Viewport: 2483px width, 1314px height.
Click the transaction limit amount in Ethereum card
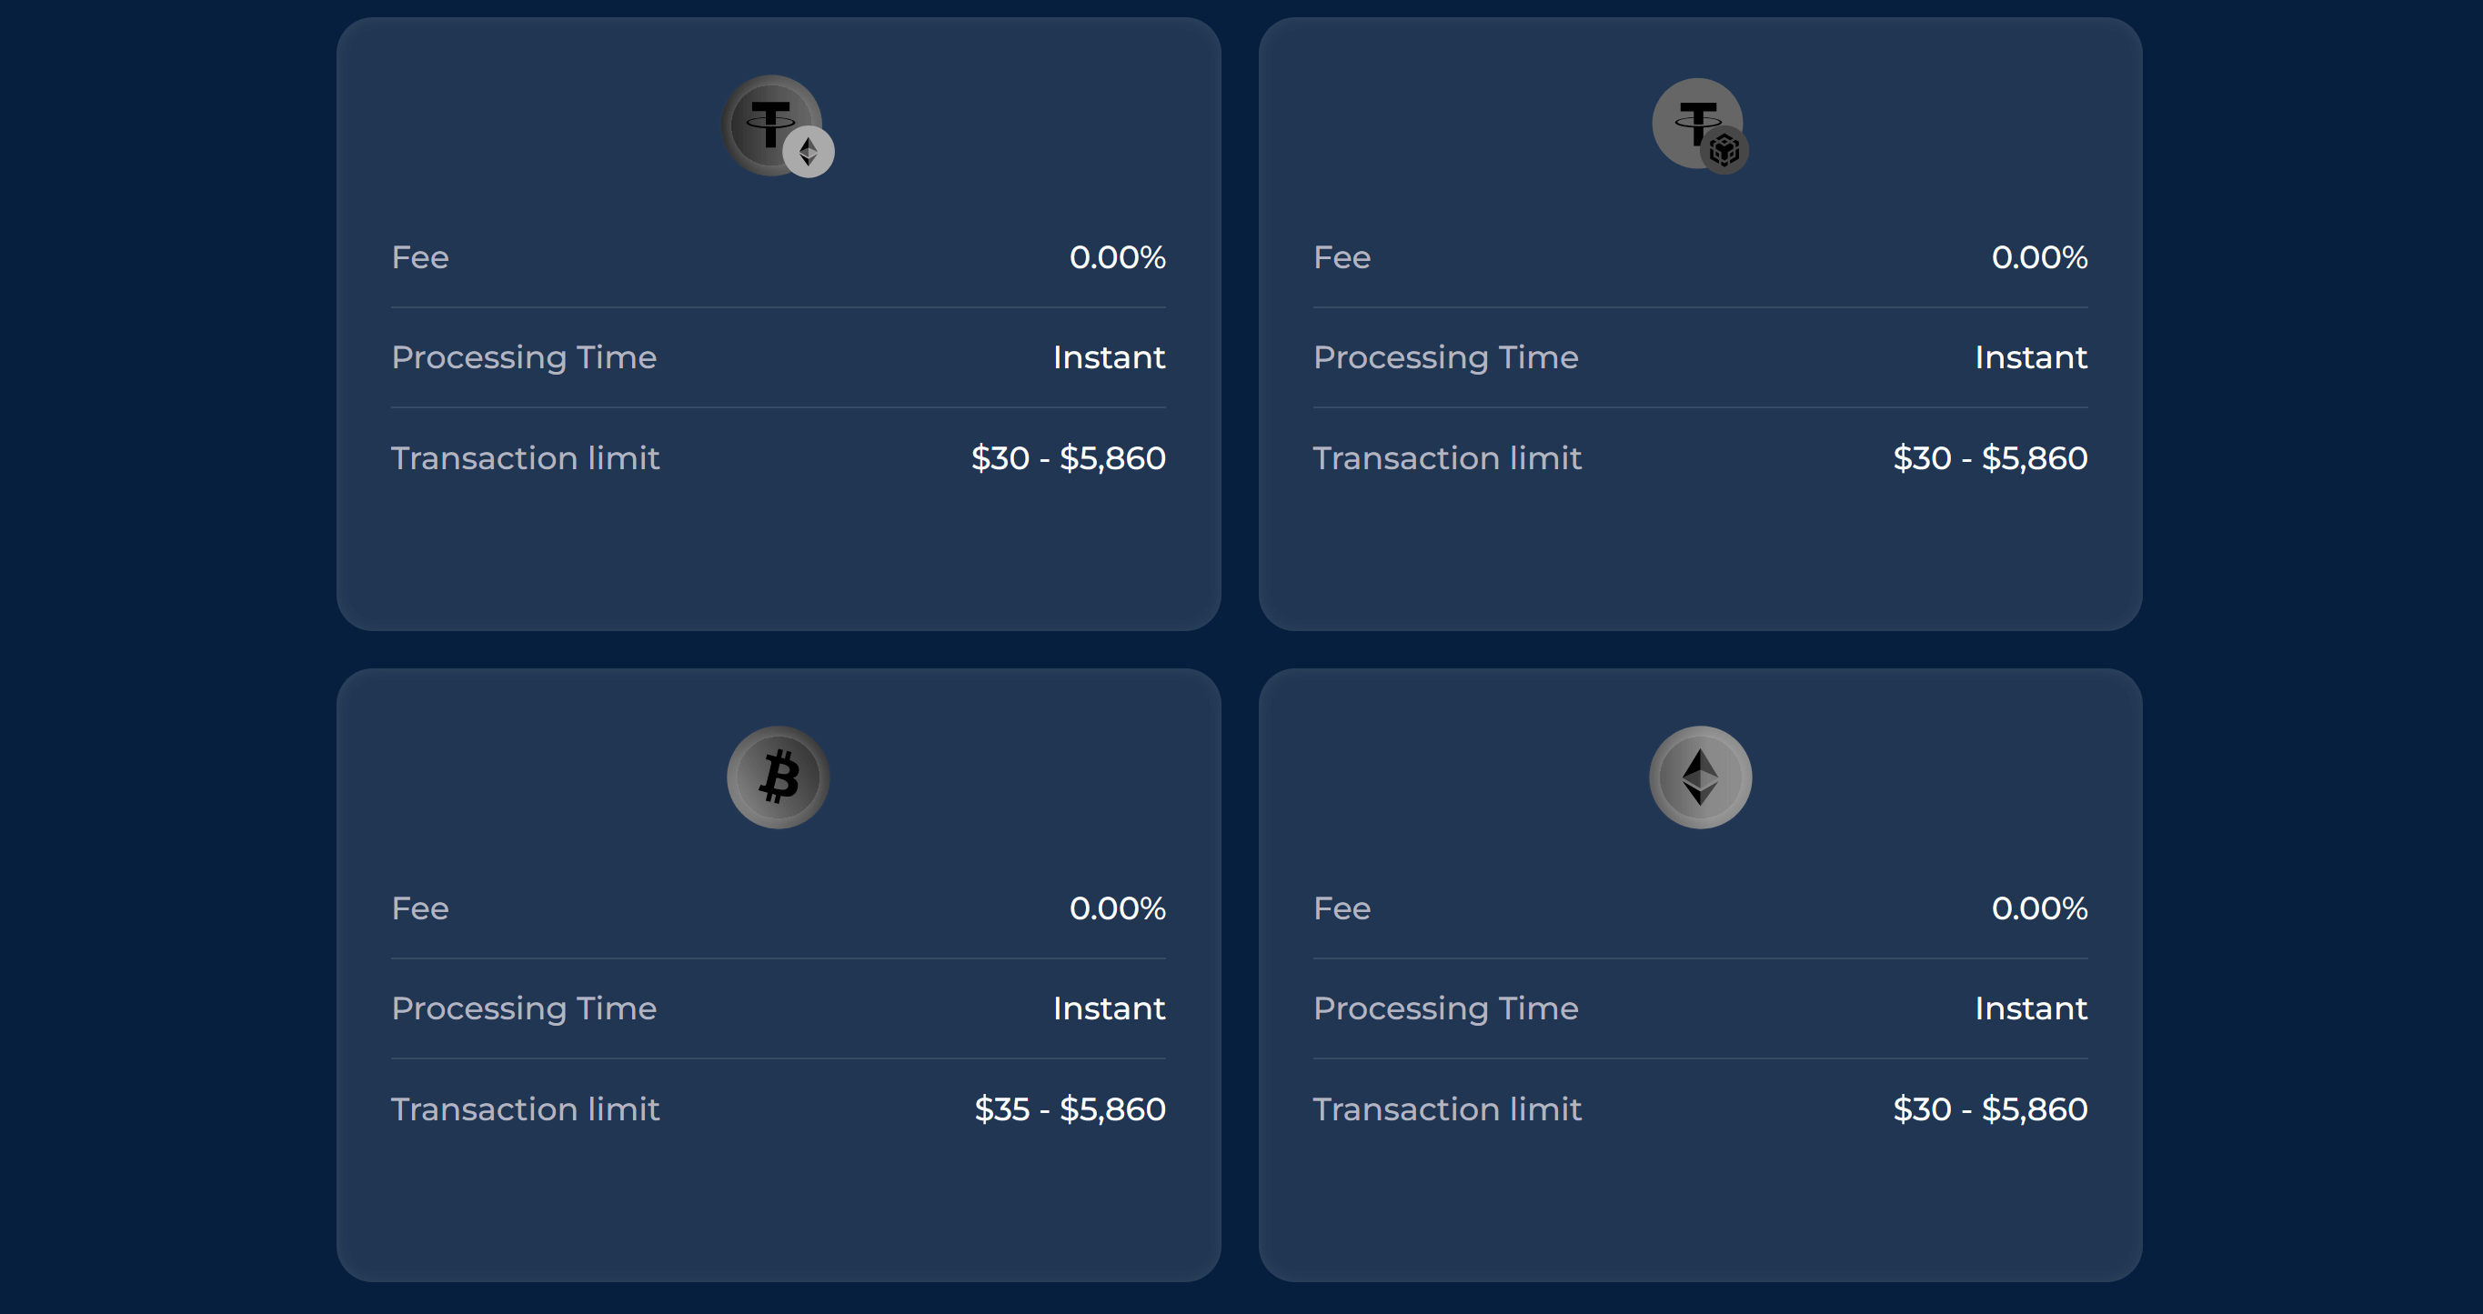1989,1108
